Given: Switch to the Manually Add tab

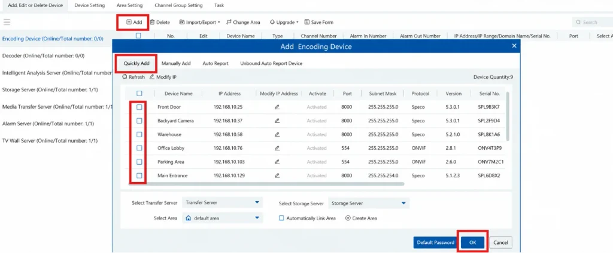Looking at the screenshot, I should (x=176, y=63).
